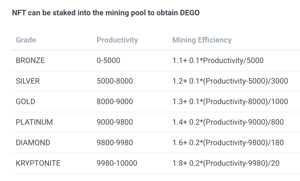Click the 0-5000 productivity range
This screenshot has height=181, width=300.
pos(108,61)
